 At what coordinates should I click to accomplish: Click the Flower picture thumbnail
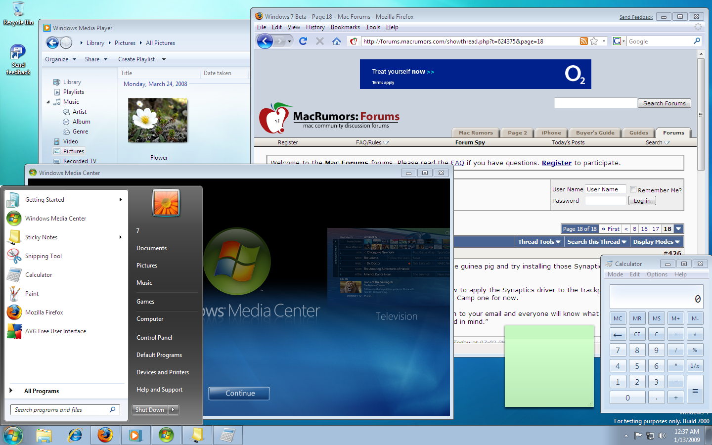[x=158, y=120]
